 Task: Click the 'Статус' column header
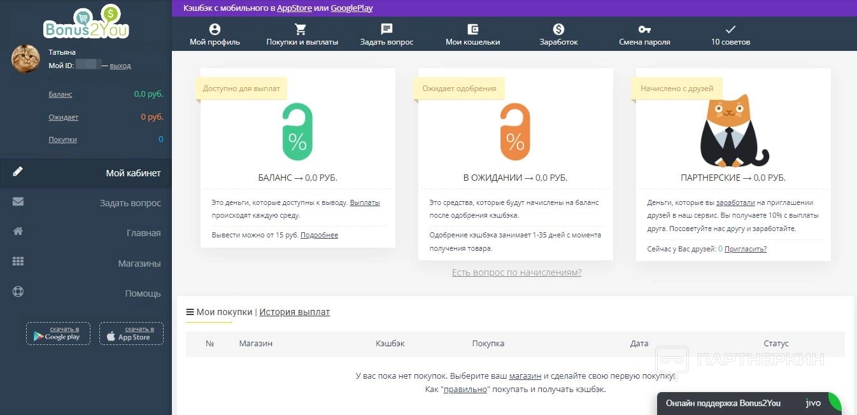[x=776, y=344]
